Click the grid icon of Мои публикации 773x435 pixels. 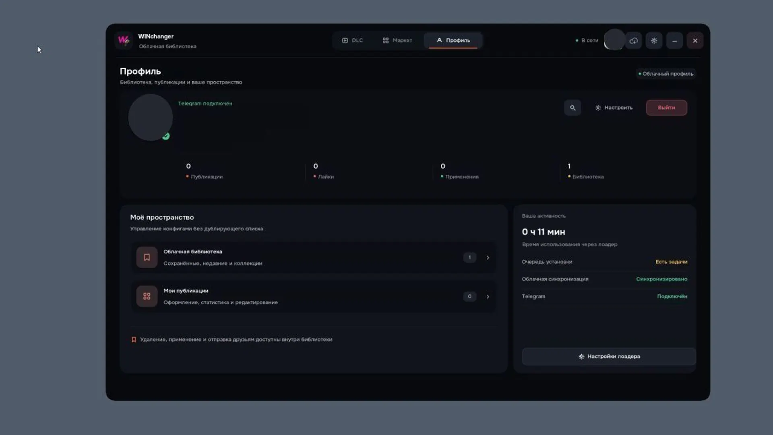pos(147,296)
